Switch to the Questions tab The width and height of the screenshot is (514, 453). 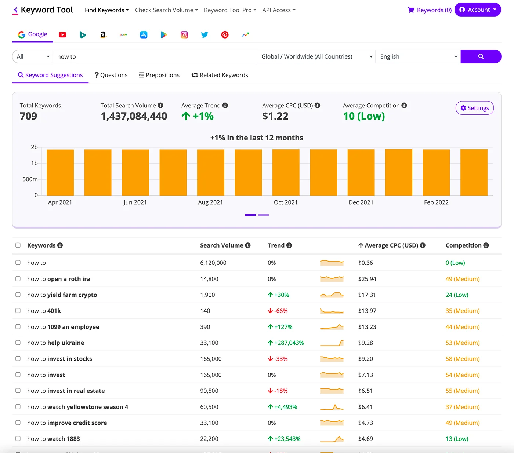tap(111, 75)
